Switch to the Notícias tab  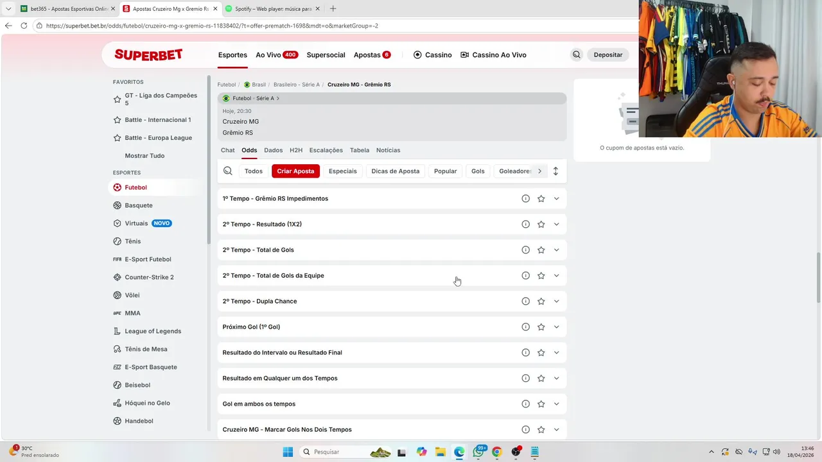coord(388,150)
